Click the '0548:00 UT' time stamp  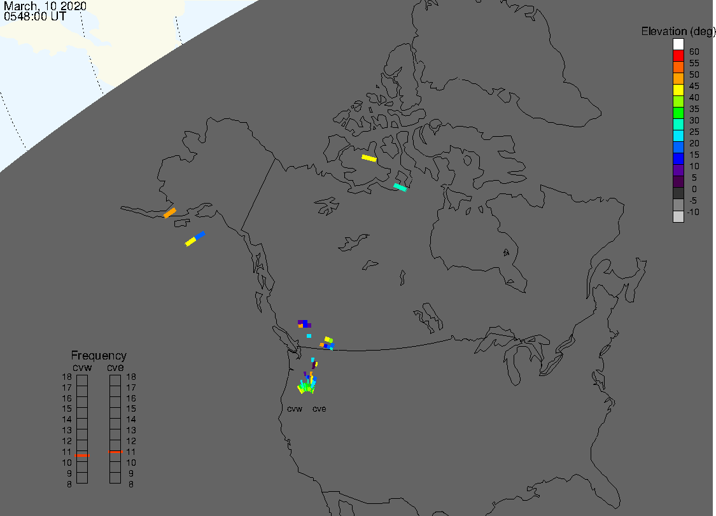coord(35,16)
